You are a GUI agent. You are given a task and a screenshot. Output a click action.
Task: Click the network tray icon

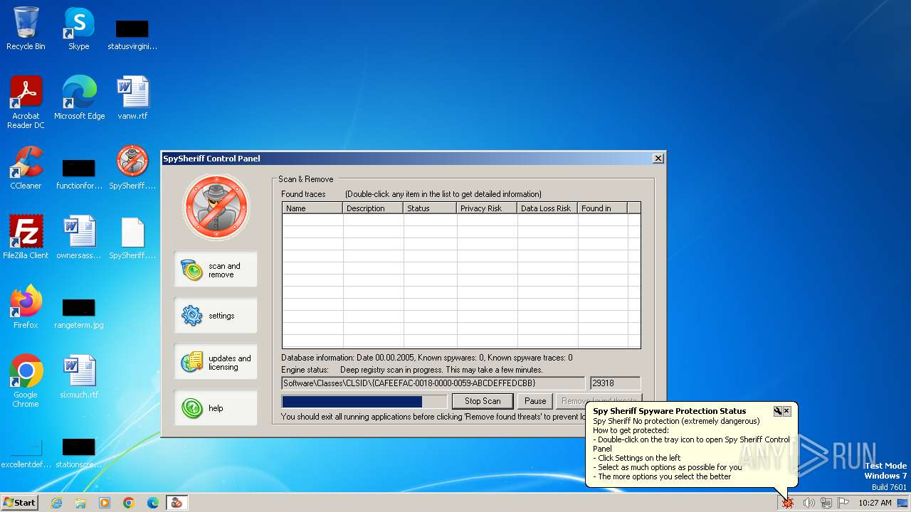pos(826,503)
